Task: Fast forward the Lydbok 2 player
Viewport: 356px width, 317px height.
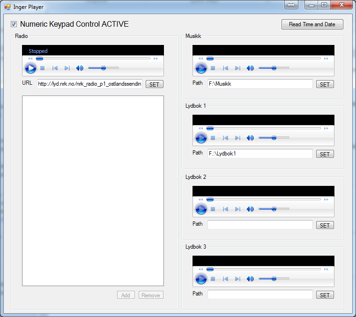Action: point(326,199)
